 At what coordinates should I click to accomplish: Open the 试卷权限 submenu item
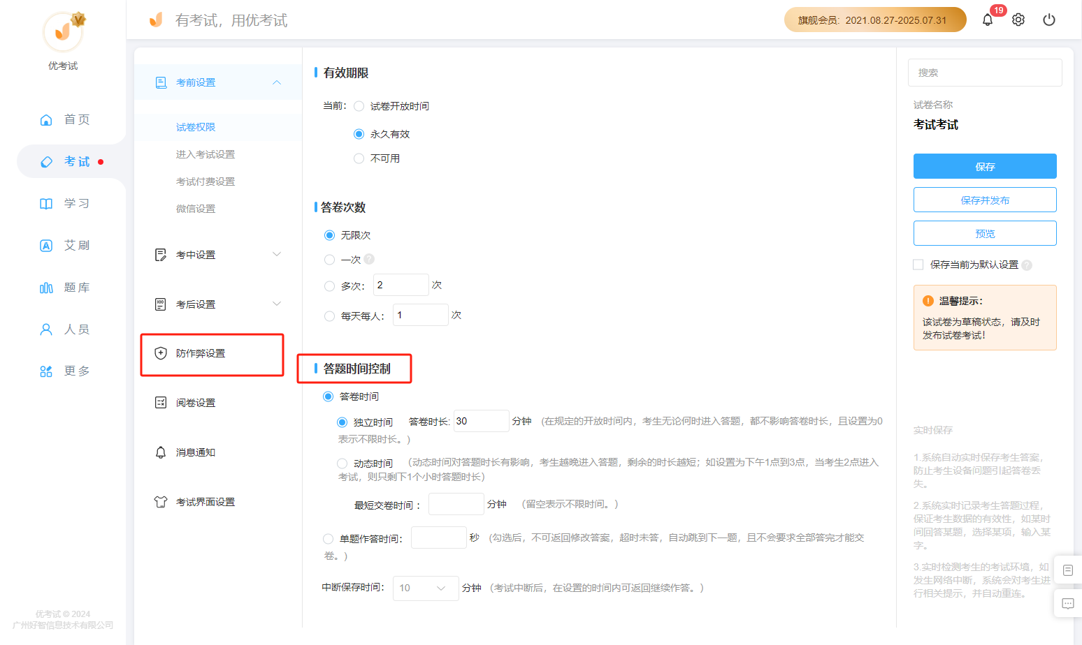[196, 127]
